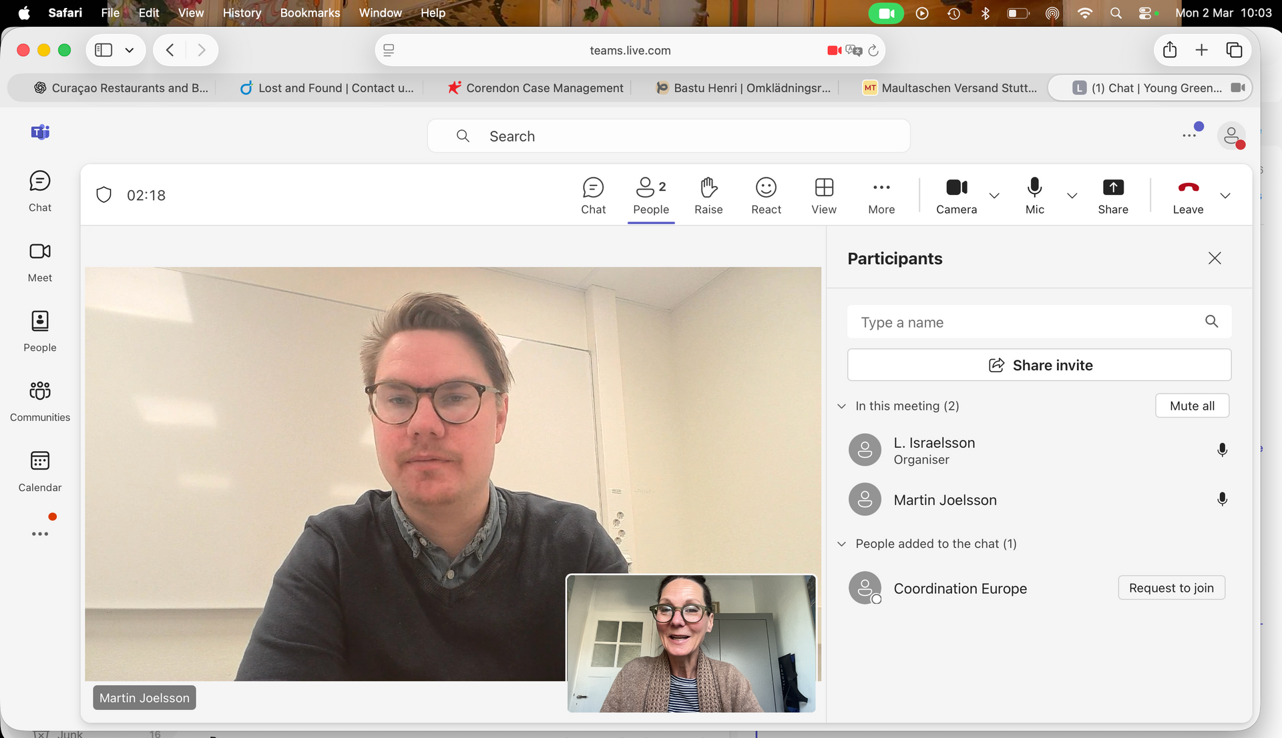The width and height of the screenshot is (1282, 738).
Task: Focus the Type a name field
Action: click(x=1039, y=322)
